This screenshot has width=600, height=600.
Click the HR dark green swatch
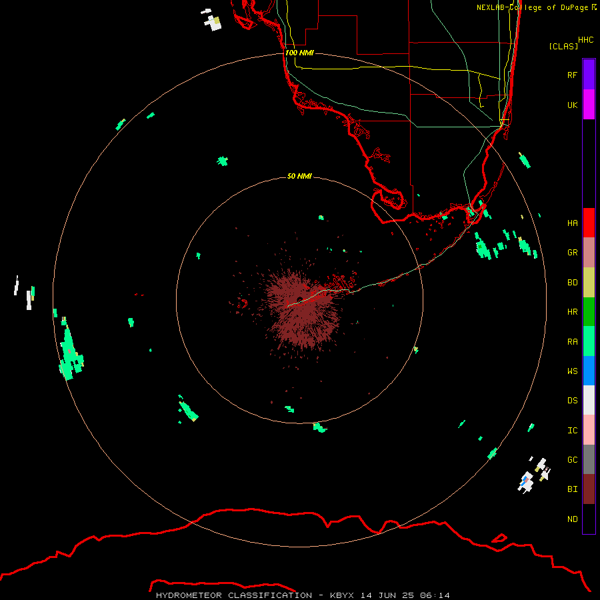tap(589, 311)
